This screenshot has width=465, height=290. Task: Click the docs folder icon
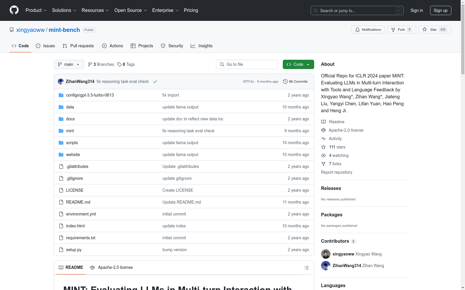(61, 119)
